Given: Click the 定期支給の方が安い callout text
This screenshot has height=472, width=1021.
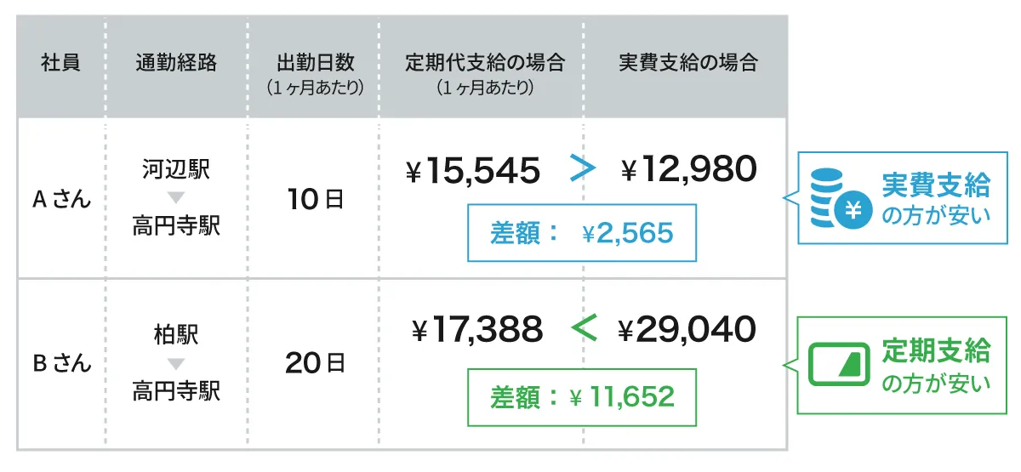Looking at the screenshot, I should (936, 366).
